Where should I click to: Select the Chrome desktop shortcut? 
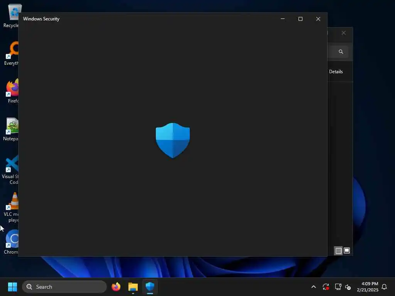coord(11,242)
